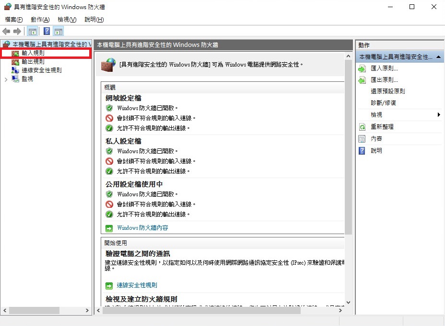Click the 公用設定檔使用中 heading
Viewport: 445px width, 326px height.
pyautogui.click(x=134, y=184)
